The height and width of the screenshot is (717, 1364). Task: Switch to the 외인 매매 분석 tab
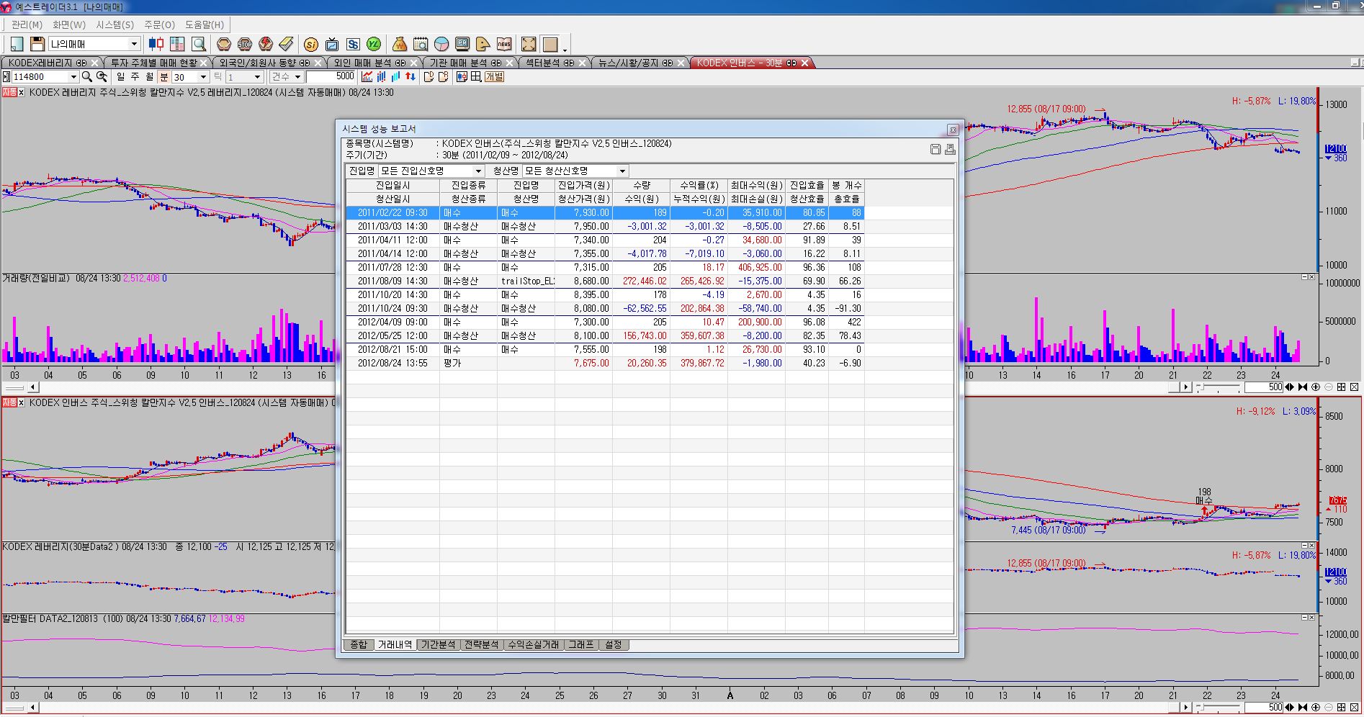369,63
